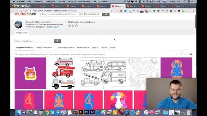Click the browser address bar URL

click(x=54, y=11)
